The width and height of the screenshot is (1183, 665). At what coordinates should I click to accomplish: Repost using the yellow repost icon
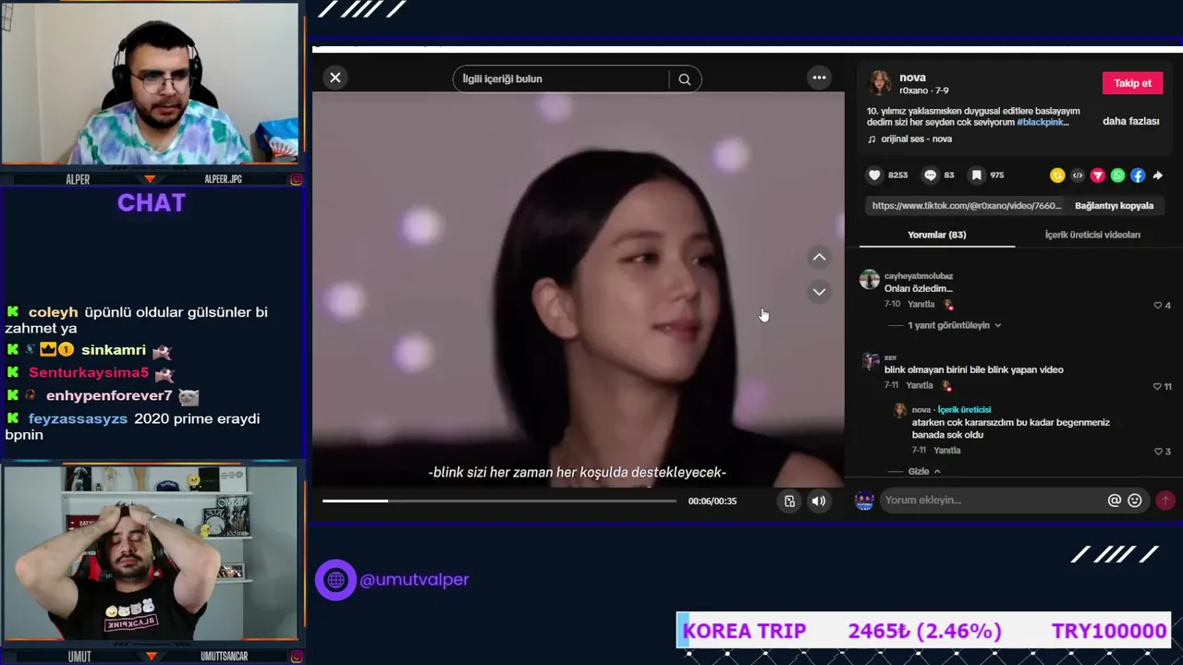click(1057, 175)
